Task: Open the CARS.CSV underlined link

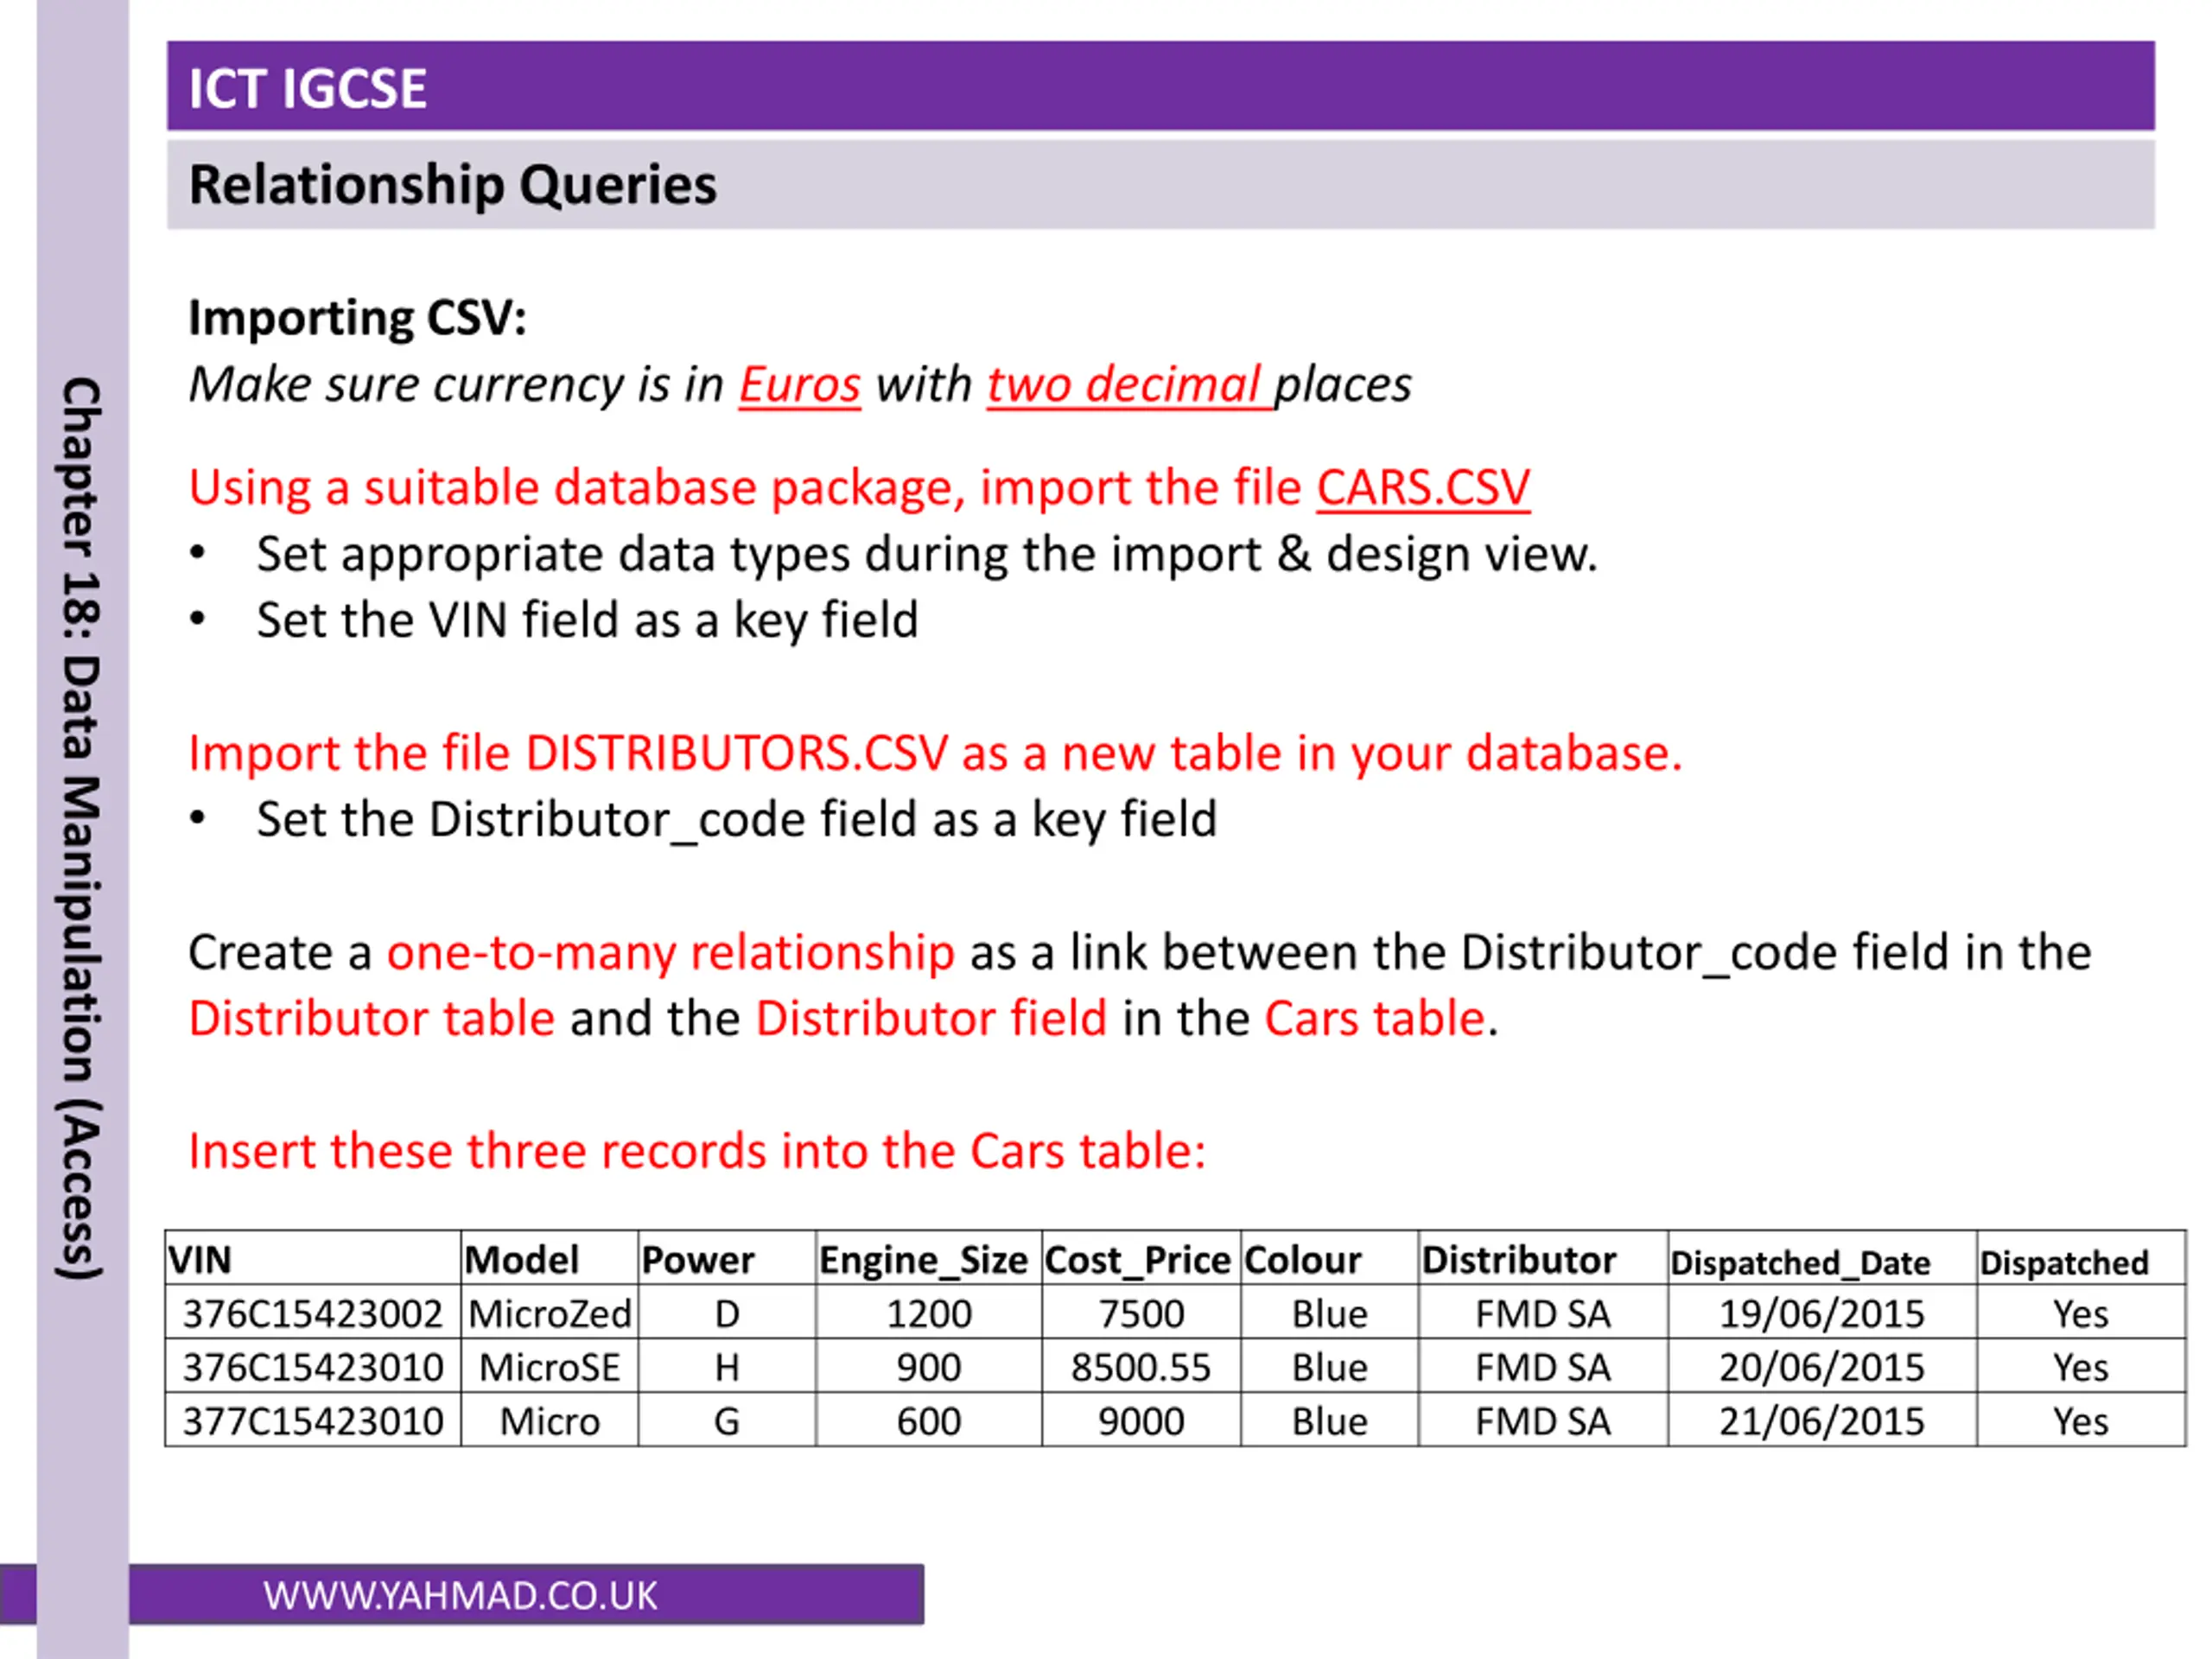Action: (1422, 488)
